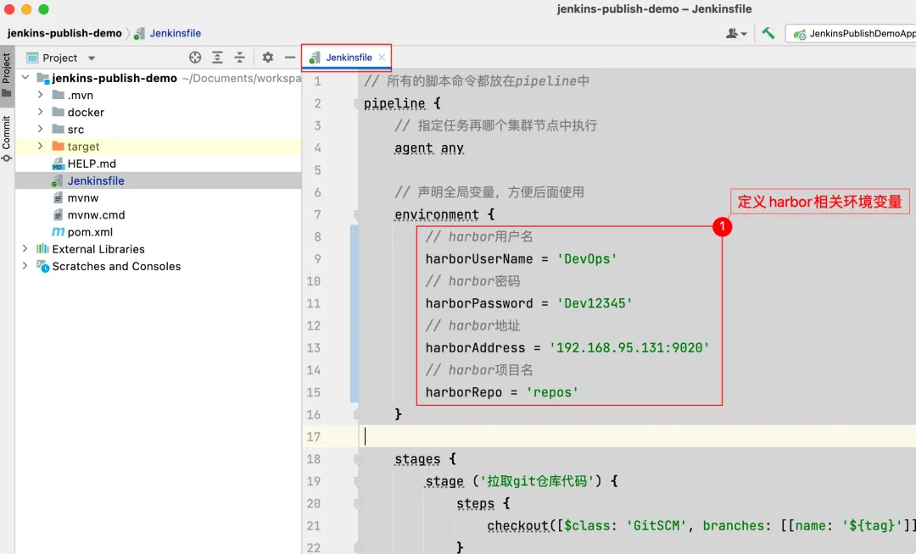Viewport: 916px width, 554px height.
Task: Open the Commit tool window side tab
Action: tap(7, 139)
